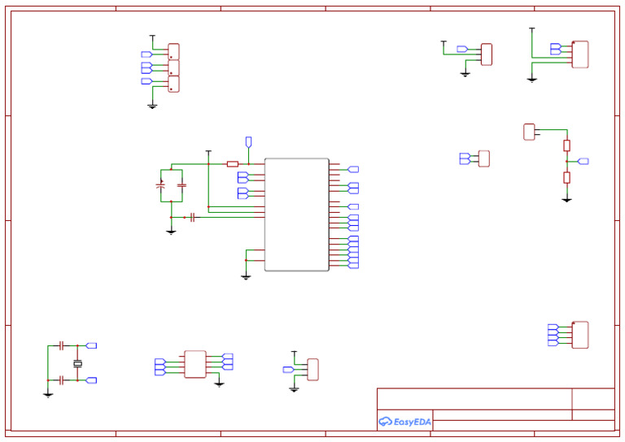This screenshot has width=625, height=442.
Task: Select the ground symbol under the voltage divider
Action: [x=566, y=200]
